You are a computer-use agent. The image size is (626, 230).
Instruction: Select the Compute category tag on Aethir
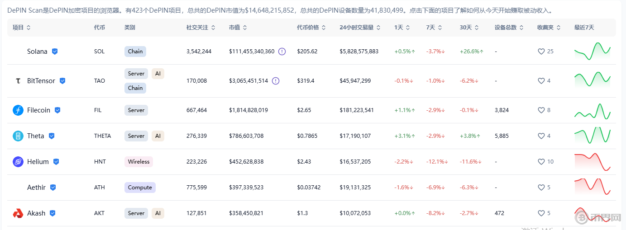140,188
